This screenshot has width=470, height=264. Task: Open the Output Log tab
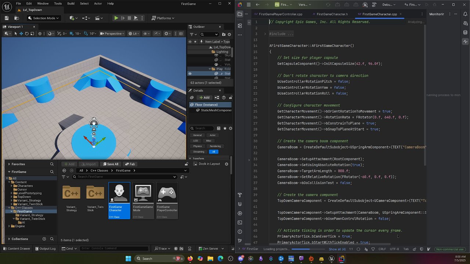click(45, 249)
